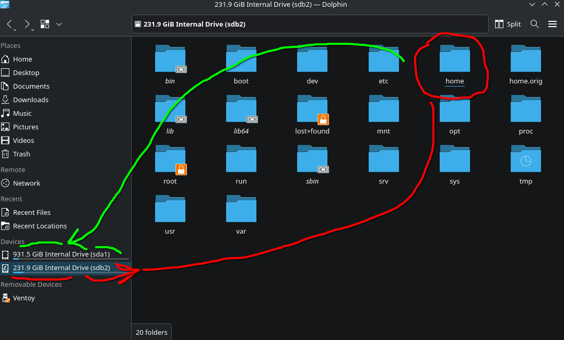Select the locked root folder
The width and height of the screenshot is (564, 340).
click(x=170, y=165)
